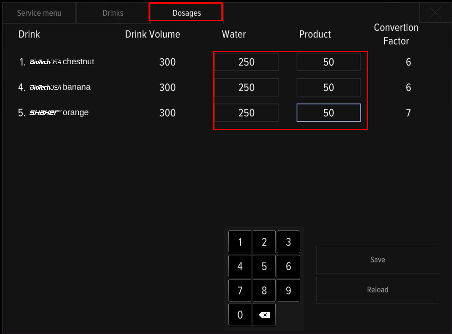Screen dimensions: 452x334
Task: Tap number 5 on the keypad
Action: coord(264,267)
